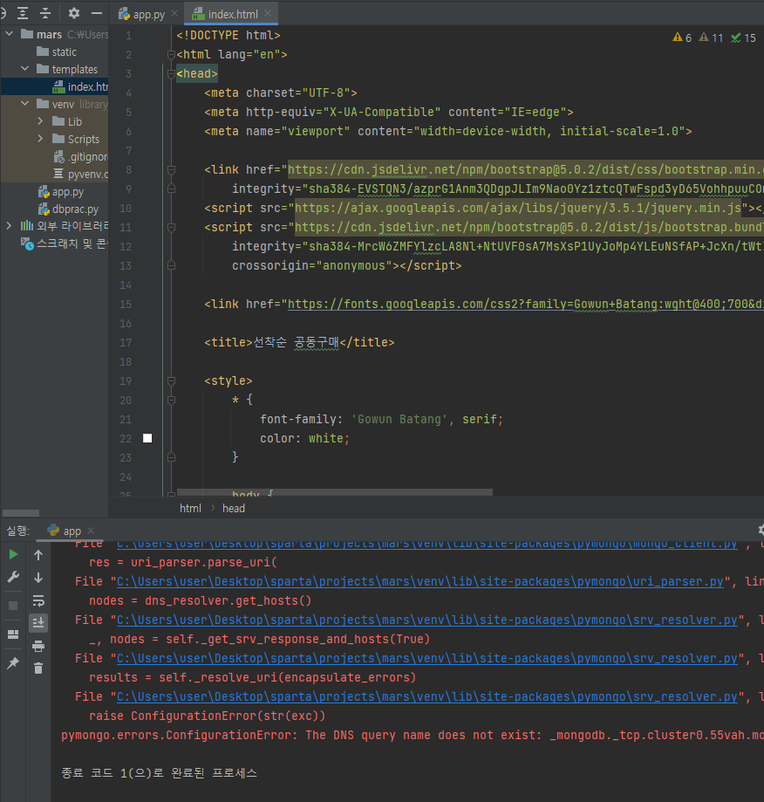
Task: Toggle scroll to end of console
Action: pos(38,622)
